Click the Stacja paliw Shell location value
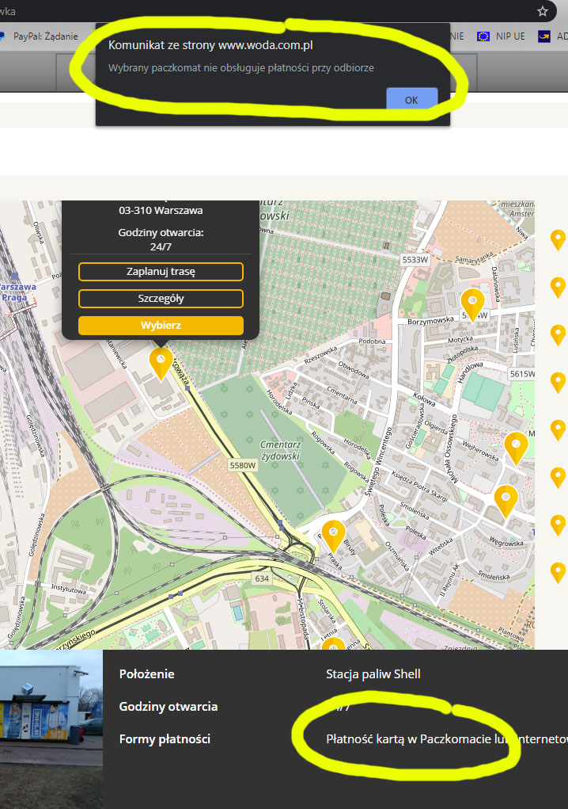Viewport: 568px width, 809px height. coord(373,674)
